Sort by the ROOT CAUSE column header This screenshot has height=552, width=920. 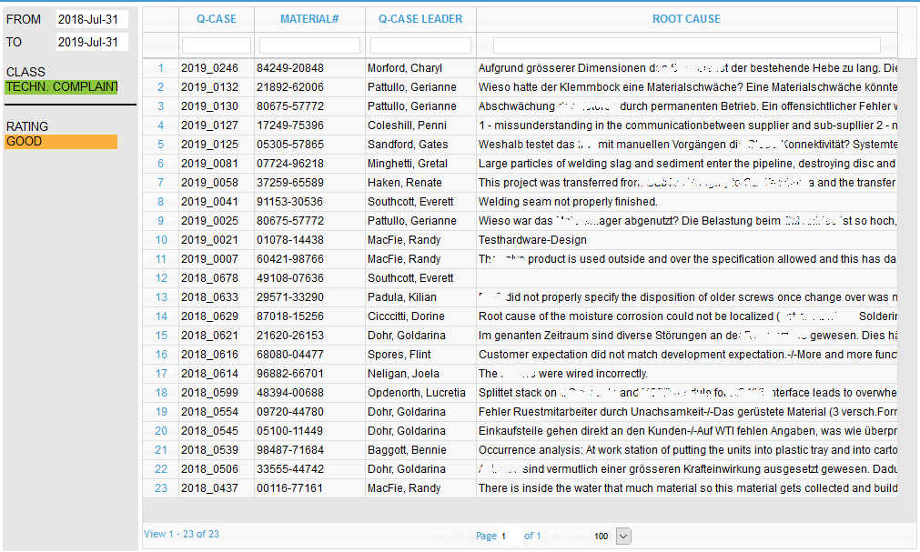[x=686, y=19]
